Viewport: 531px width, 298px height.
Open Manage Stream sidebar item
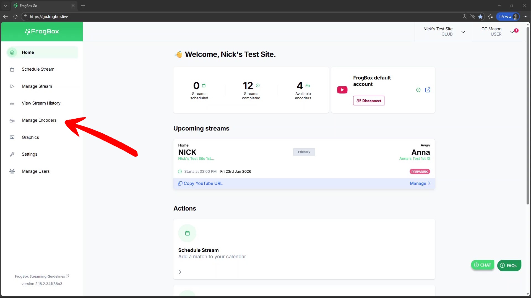[37, 86]
